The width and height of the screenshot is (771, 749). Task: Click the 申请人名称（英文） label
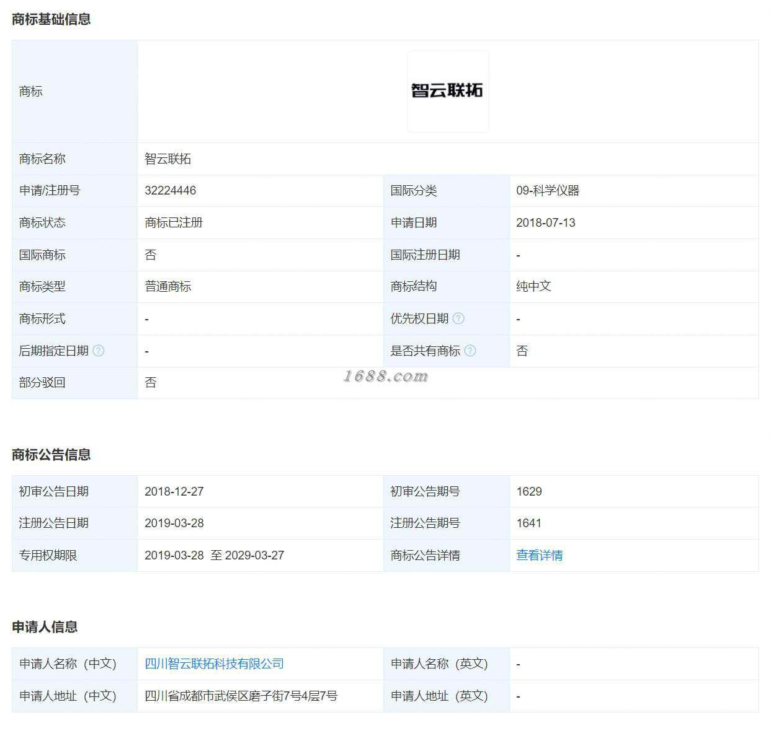click(x=439, y=664)
